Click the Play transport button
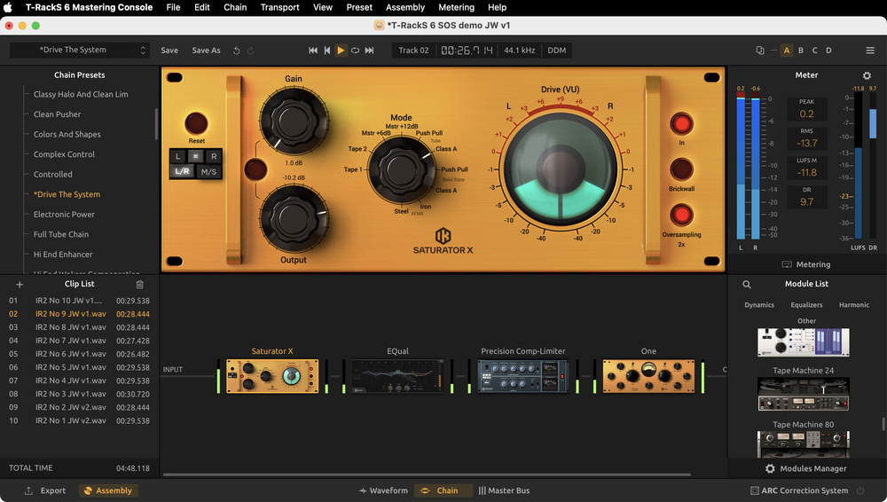This screenshot has width=887, height=502. (x=341, y=51)
